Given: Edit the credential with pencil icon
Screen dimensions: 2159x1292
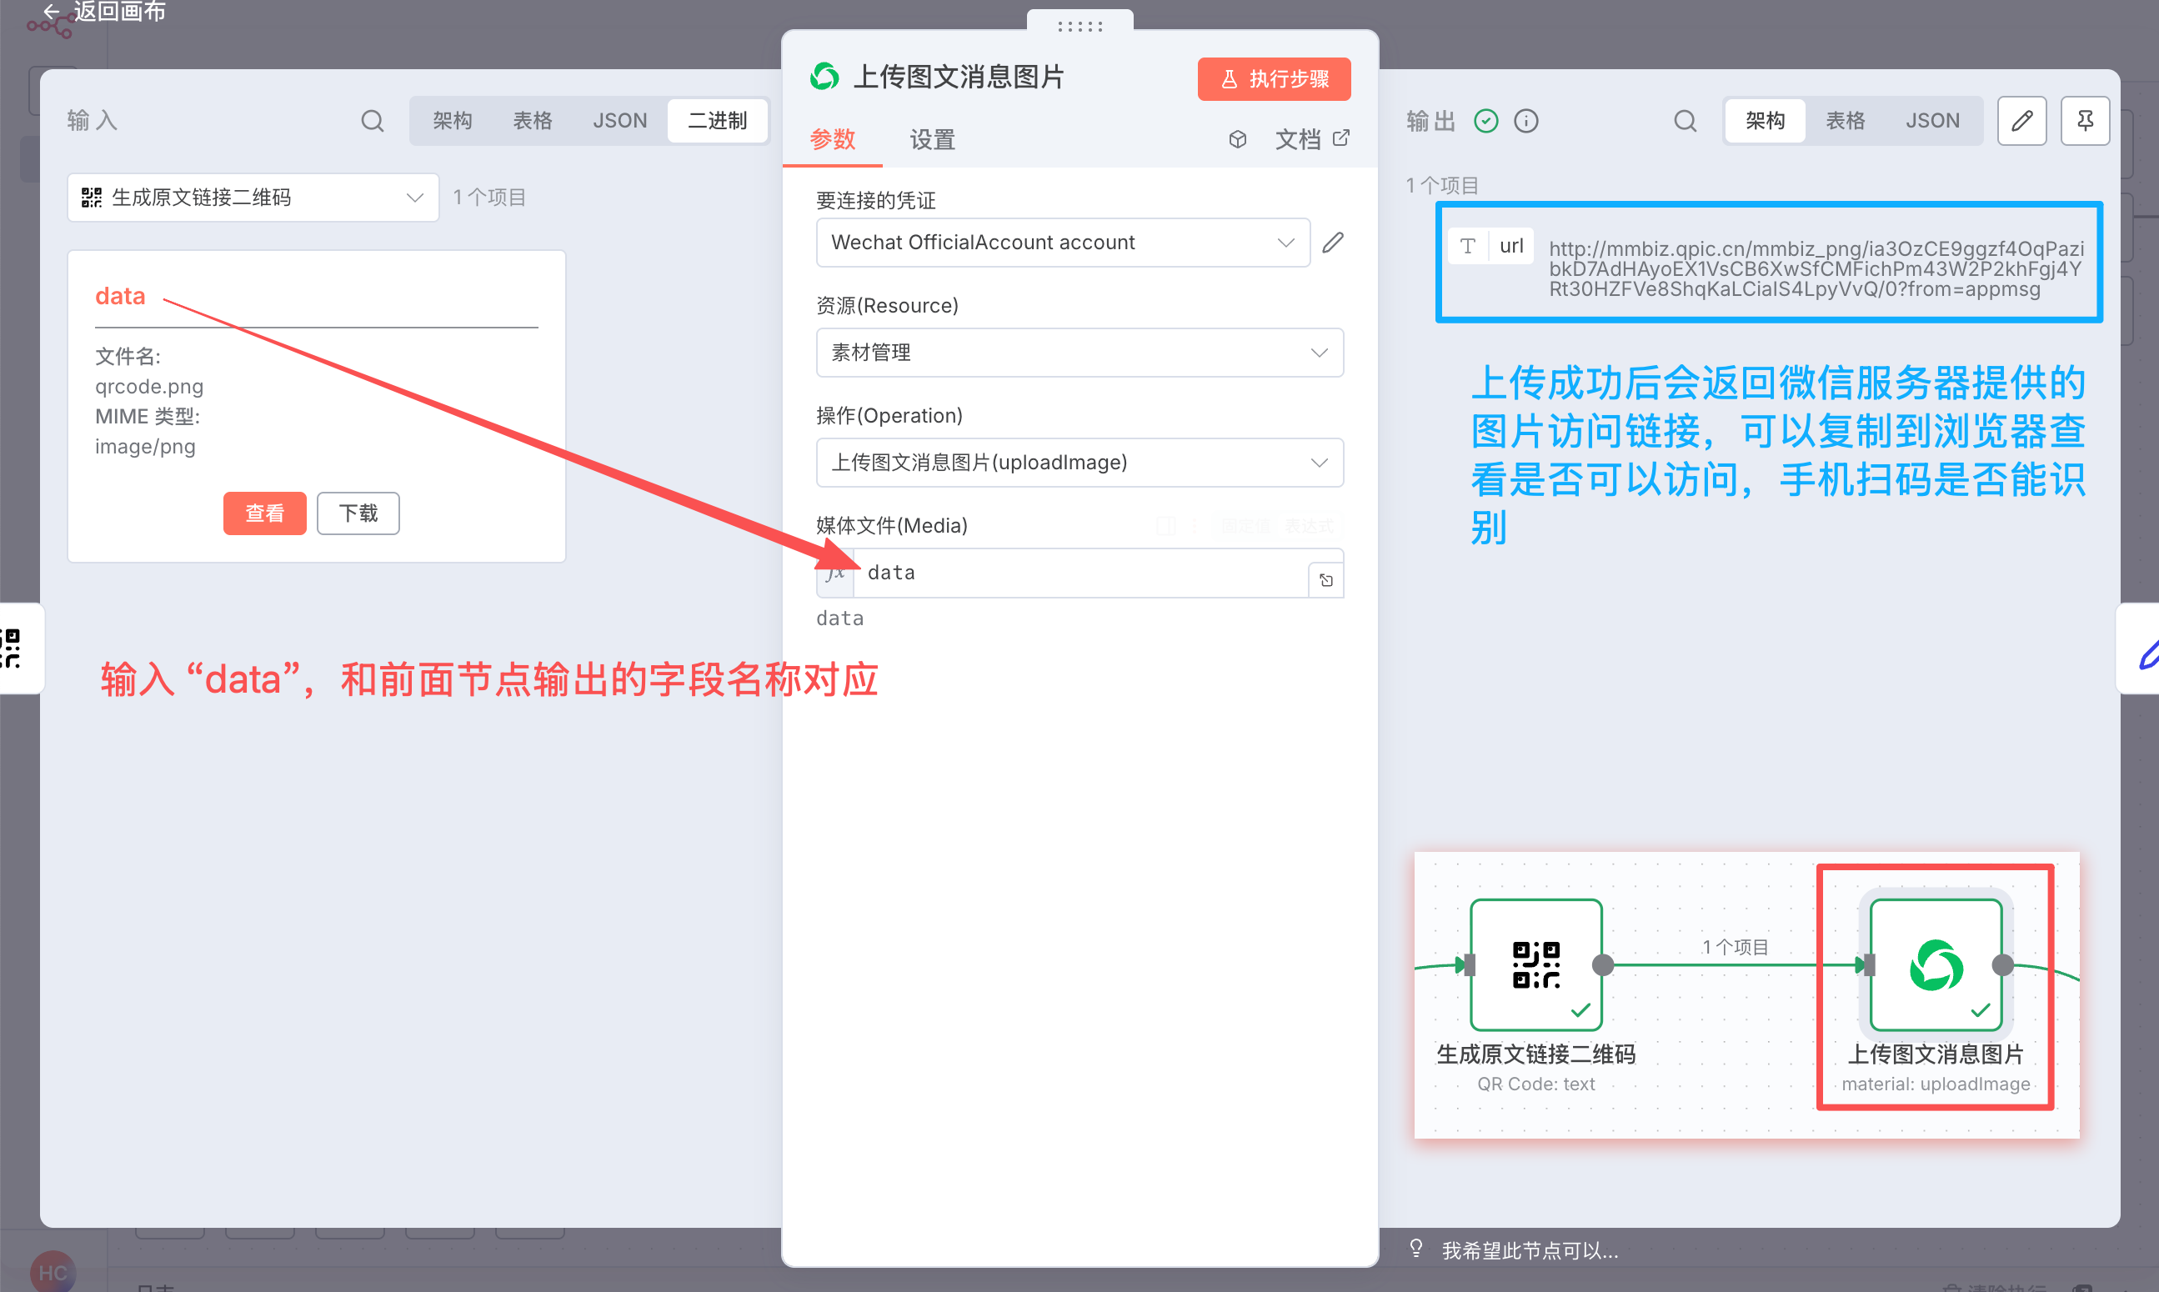Looking at the screenshot, I should click(x=1332, y=242).
